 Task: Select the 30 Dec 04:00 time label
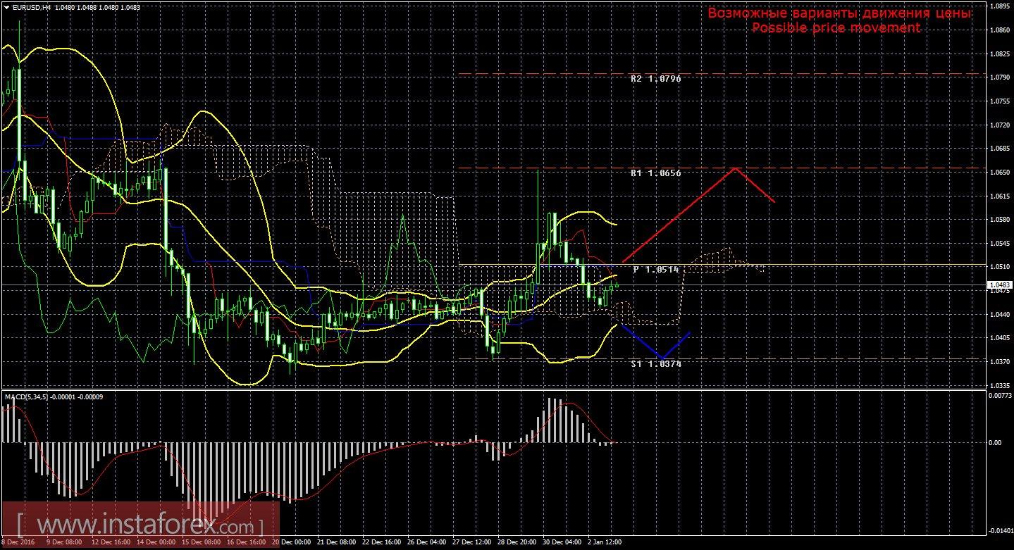pyautogui.click(x=562, y=543)
